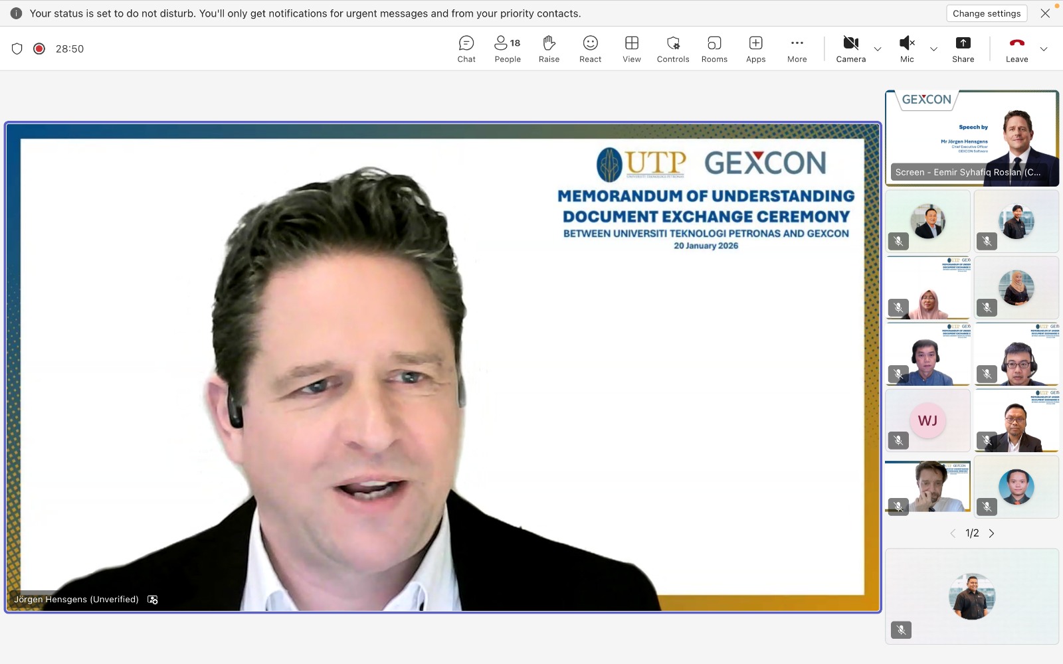
Task: Click Change settings for do not disturb
Action: click(x=986, y=13)
